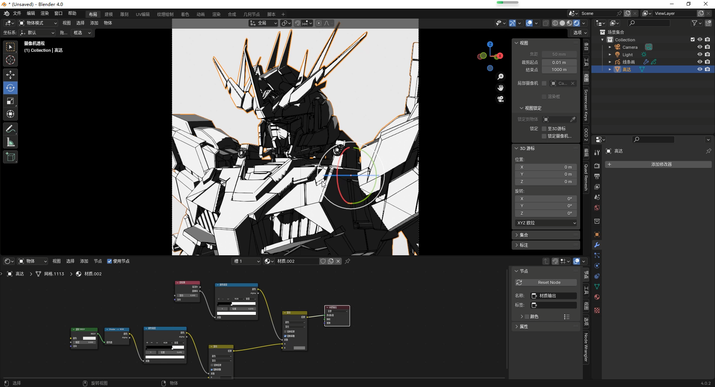Disable 高达 object in renders
This screenshot has width=715, height=387.
pos(707,69)
